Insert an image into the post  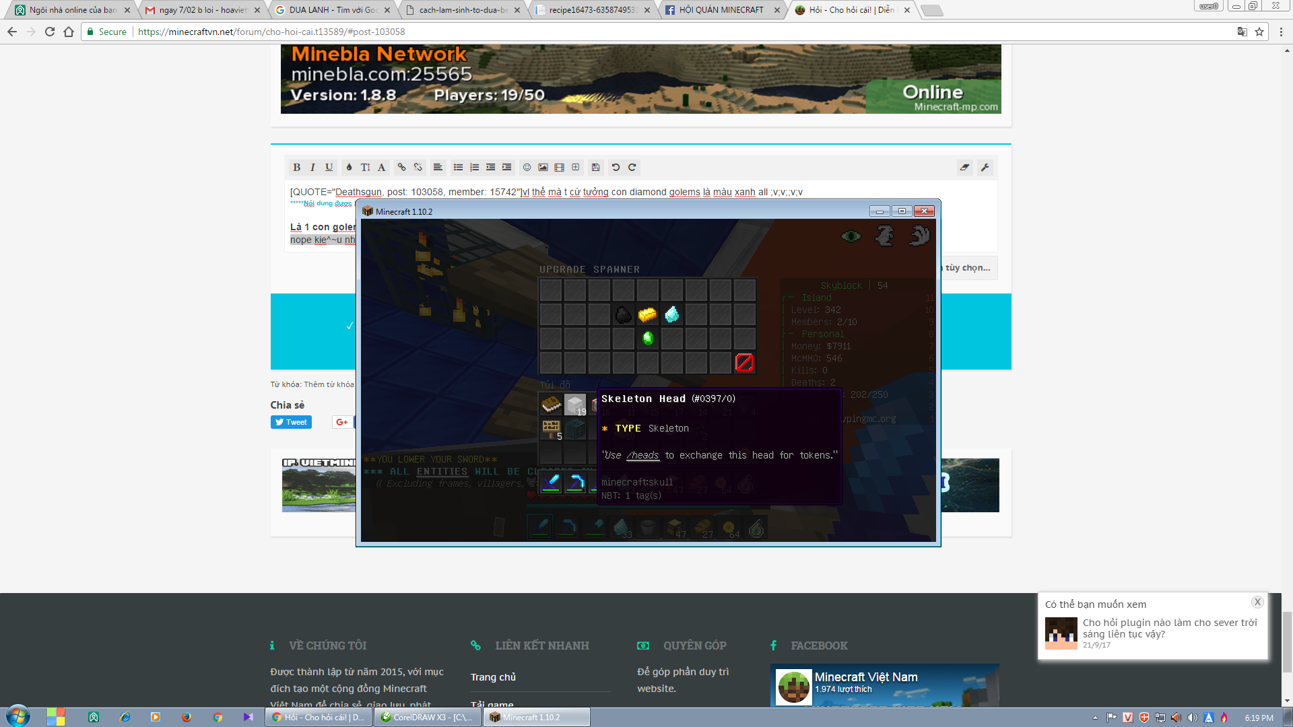point(543,168)
